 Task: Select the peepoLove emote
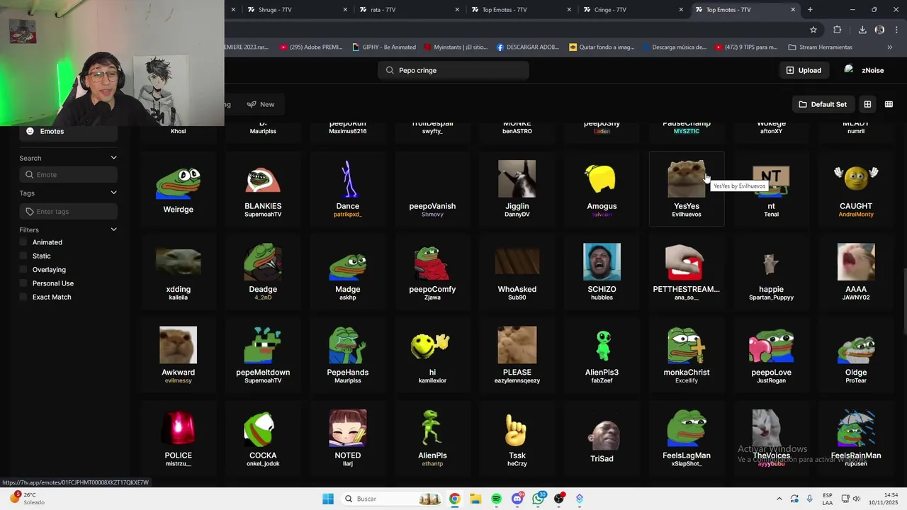(x=771, y=354)
